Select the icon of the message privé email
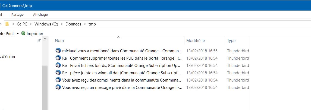Viewport: 311px width, 110px height. [x=58, y=87]
